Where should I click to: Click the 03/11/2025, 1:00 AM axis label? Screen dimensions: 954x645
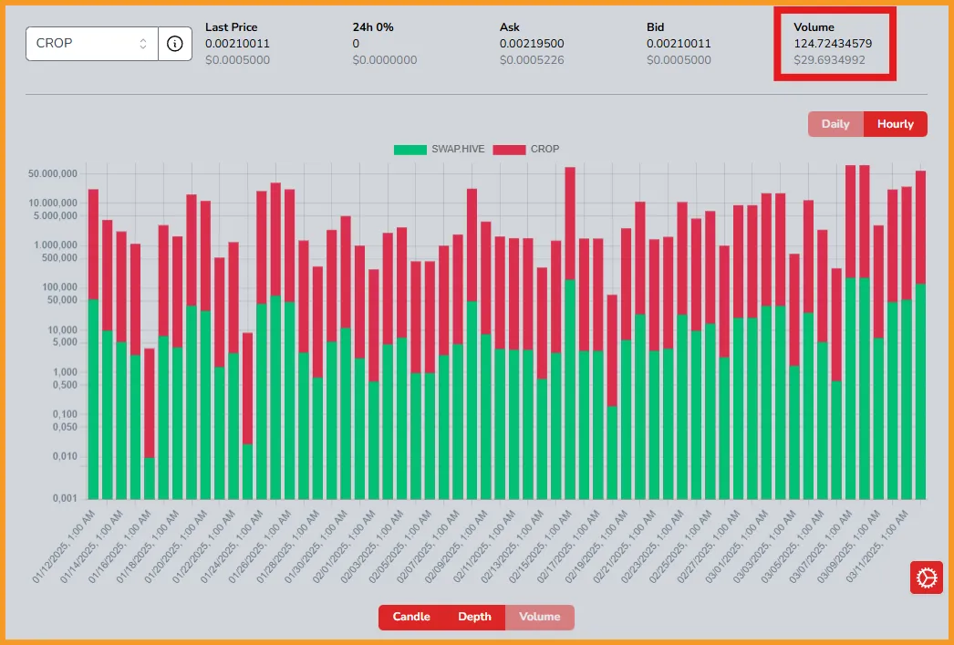pos(878,546)
